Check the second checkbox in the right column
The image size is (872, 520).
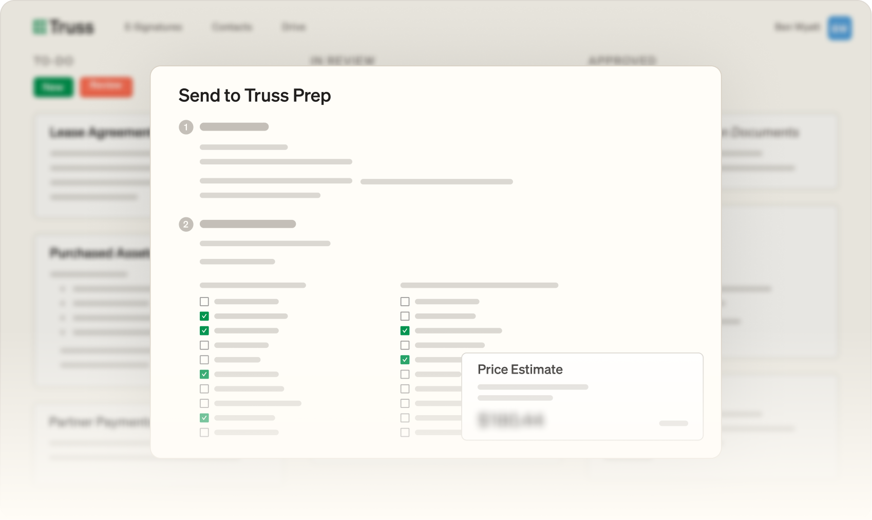coord(405,316)
